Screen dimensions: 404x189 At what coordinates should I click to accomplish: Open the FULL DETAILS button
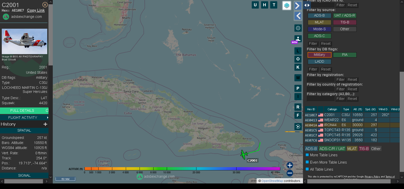pos(24,110)
